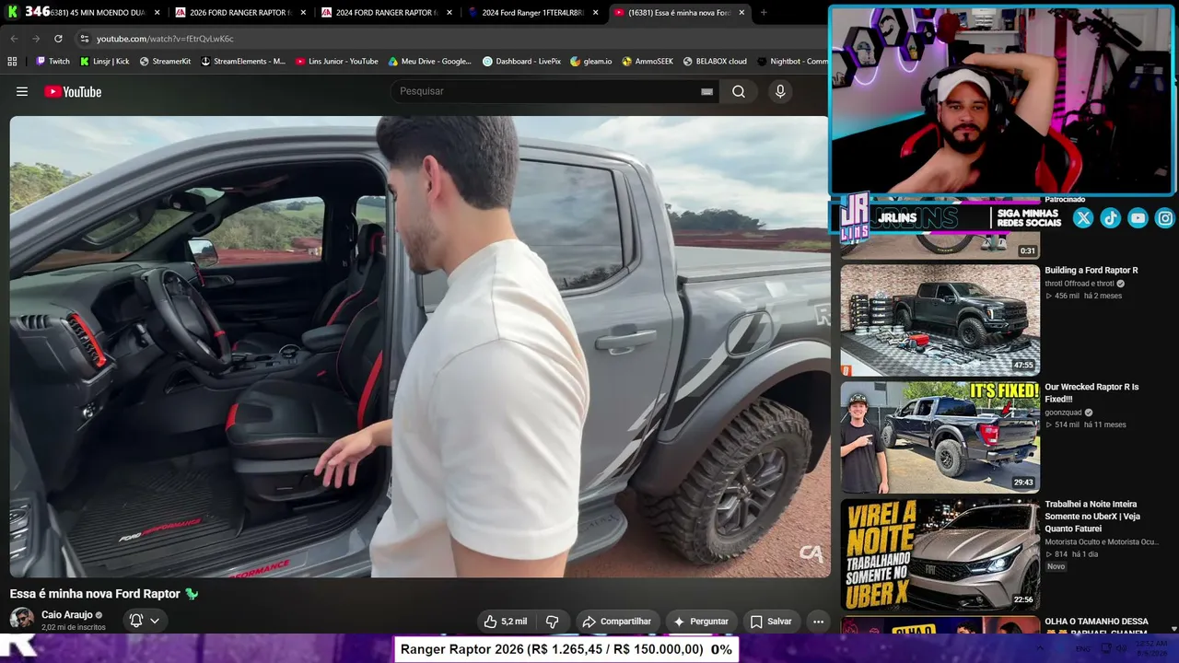Open the AmmoSEEK bookmark
This screenshot has width=1179, height=663.
point(647,61)
